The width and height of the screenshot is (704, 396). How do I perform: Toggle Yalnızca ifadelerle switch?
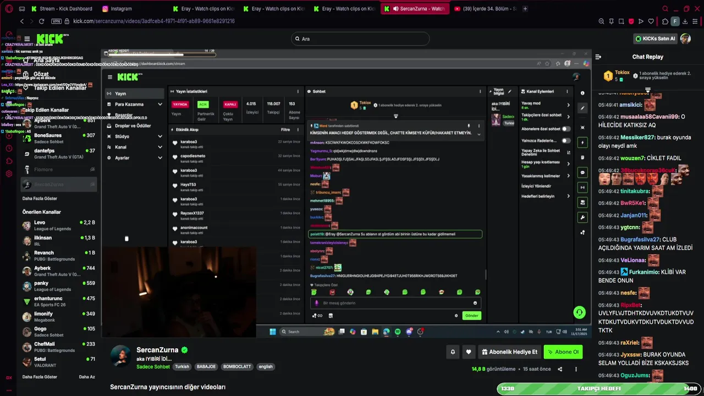565,140
